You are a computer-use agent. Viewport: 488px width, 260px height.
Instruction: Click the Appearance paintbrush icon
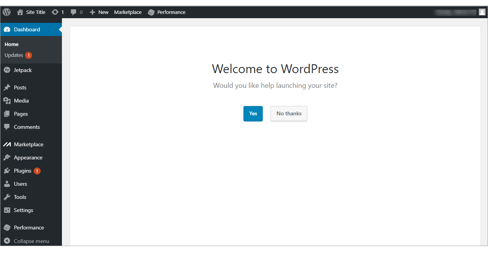tap(7, 157)
